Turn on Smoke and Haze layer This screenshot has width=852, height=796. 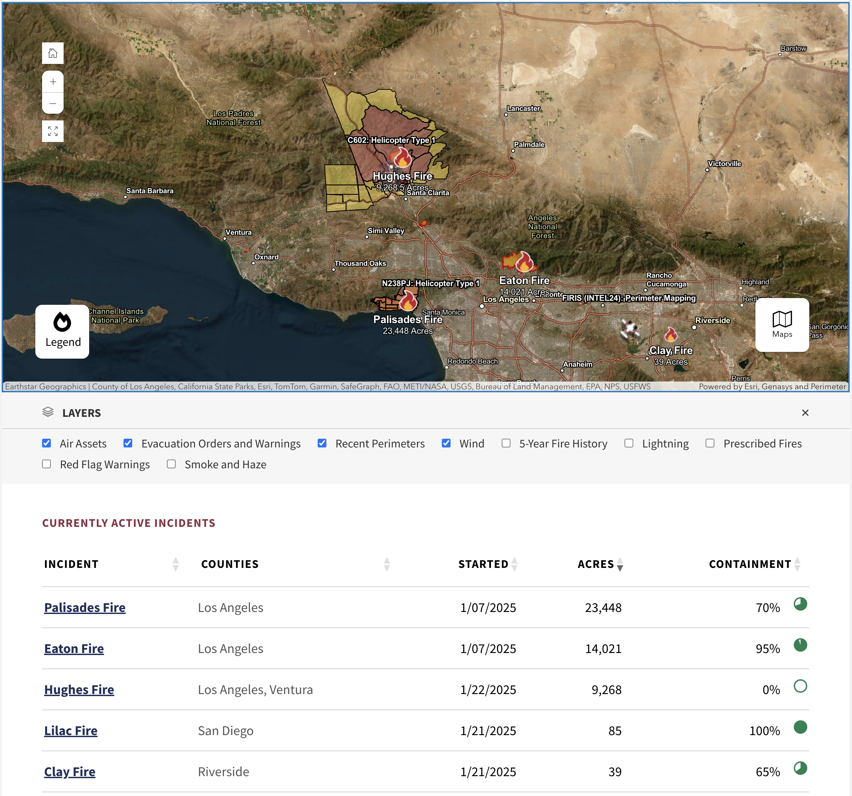(171, 464)
